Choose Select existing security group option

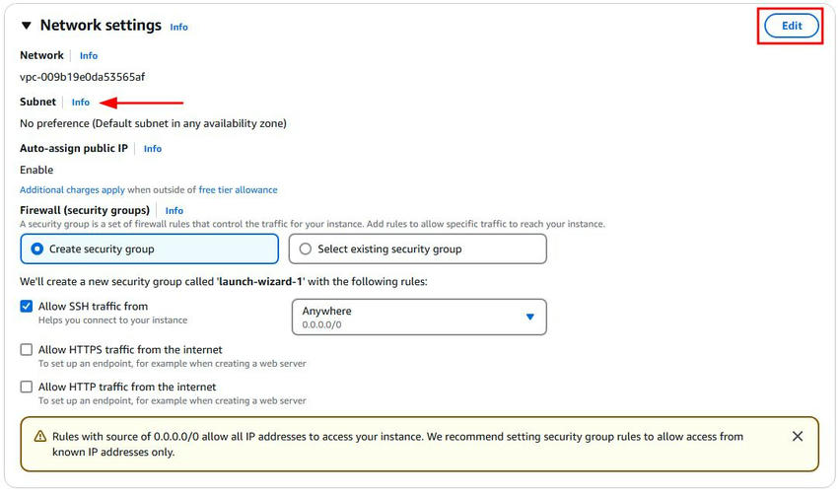(x=306, y=249)
